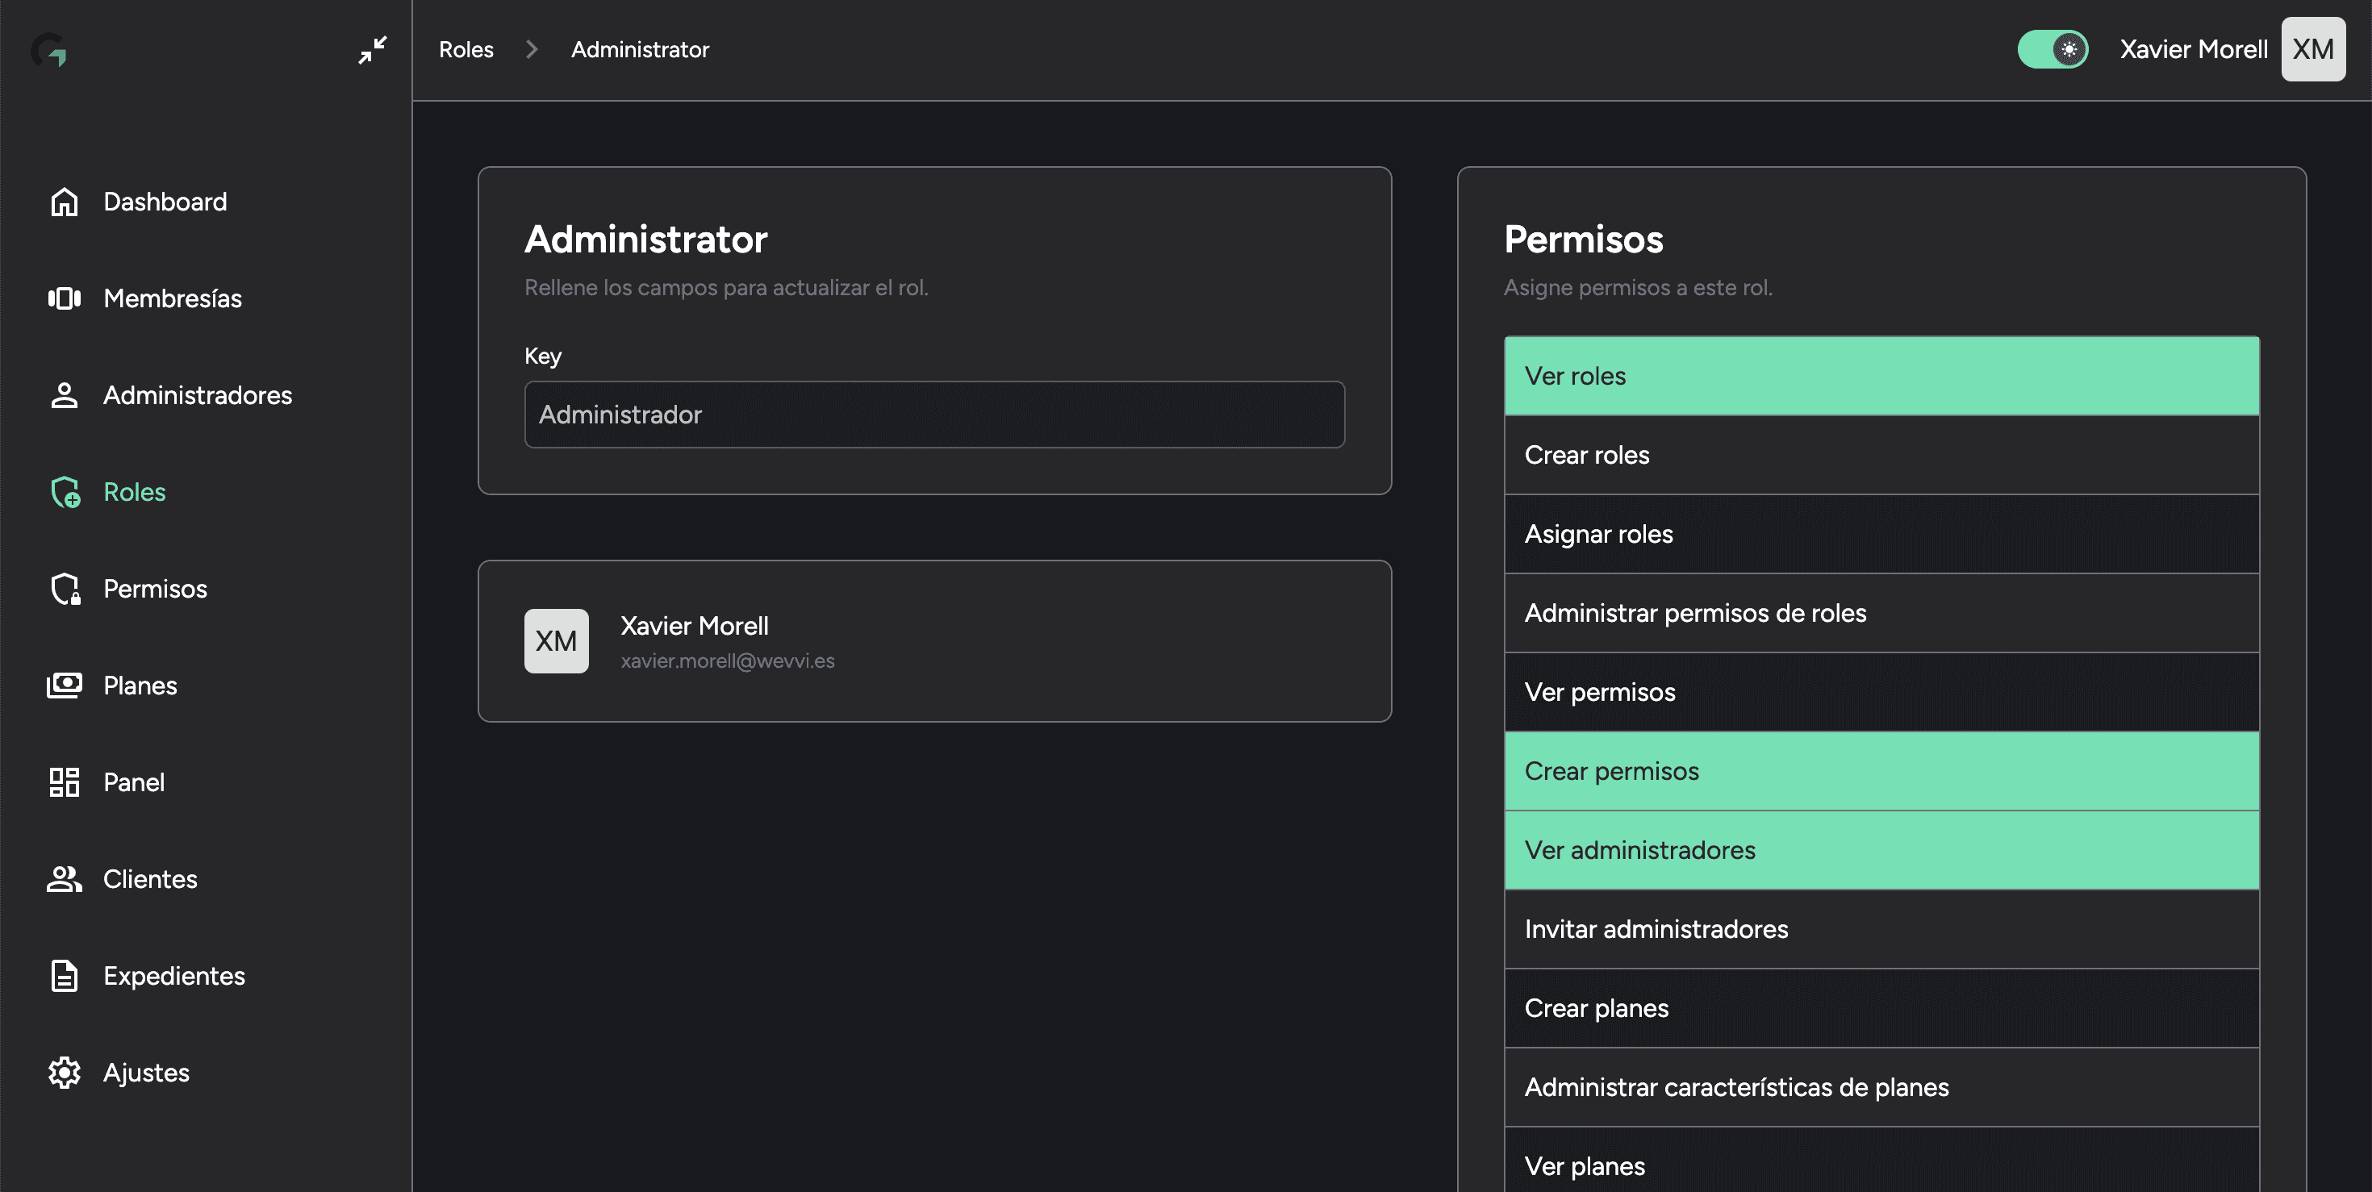Enable the Crear roles permission

1881,455
